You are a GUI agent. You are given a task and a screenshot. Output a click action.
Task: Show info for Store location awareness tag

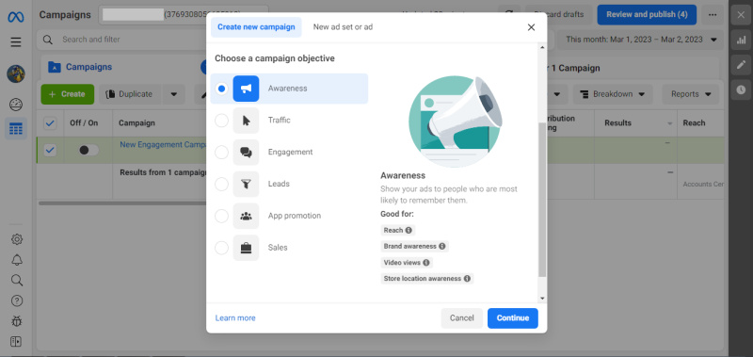467,278
